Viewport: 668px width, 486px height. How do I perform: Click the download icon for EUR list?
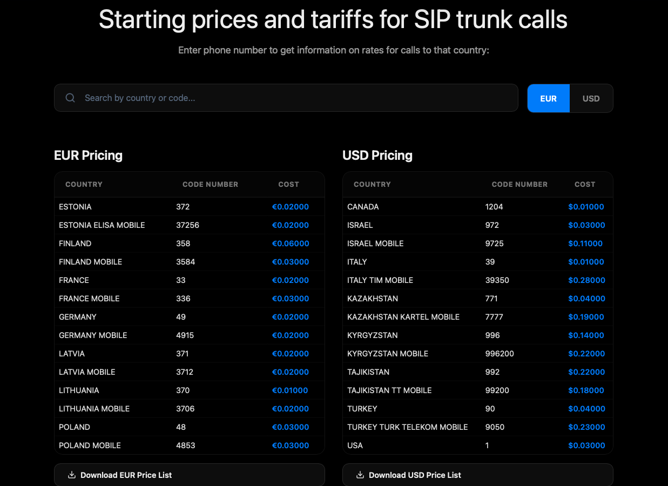[x=71, y=475]
